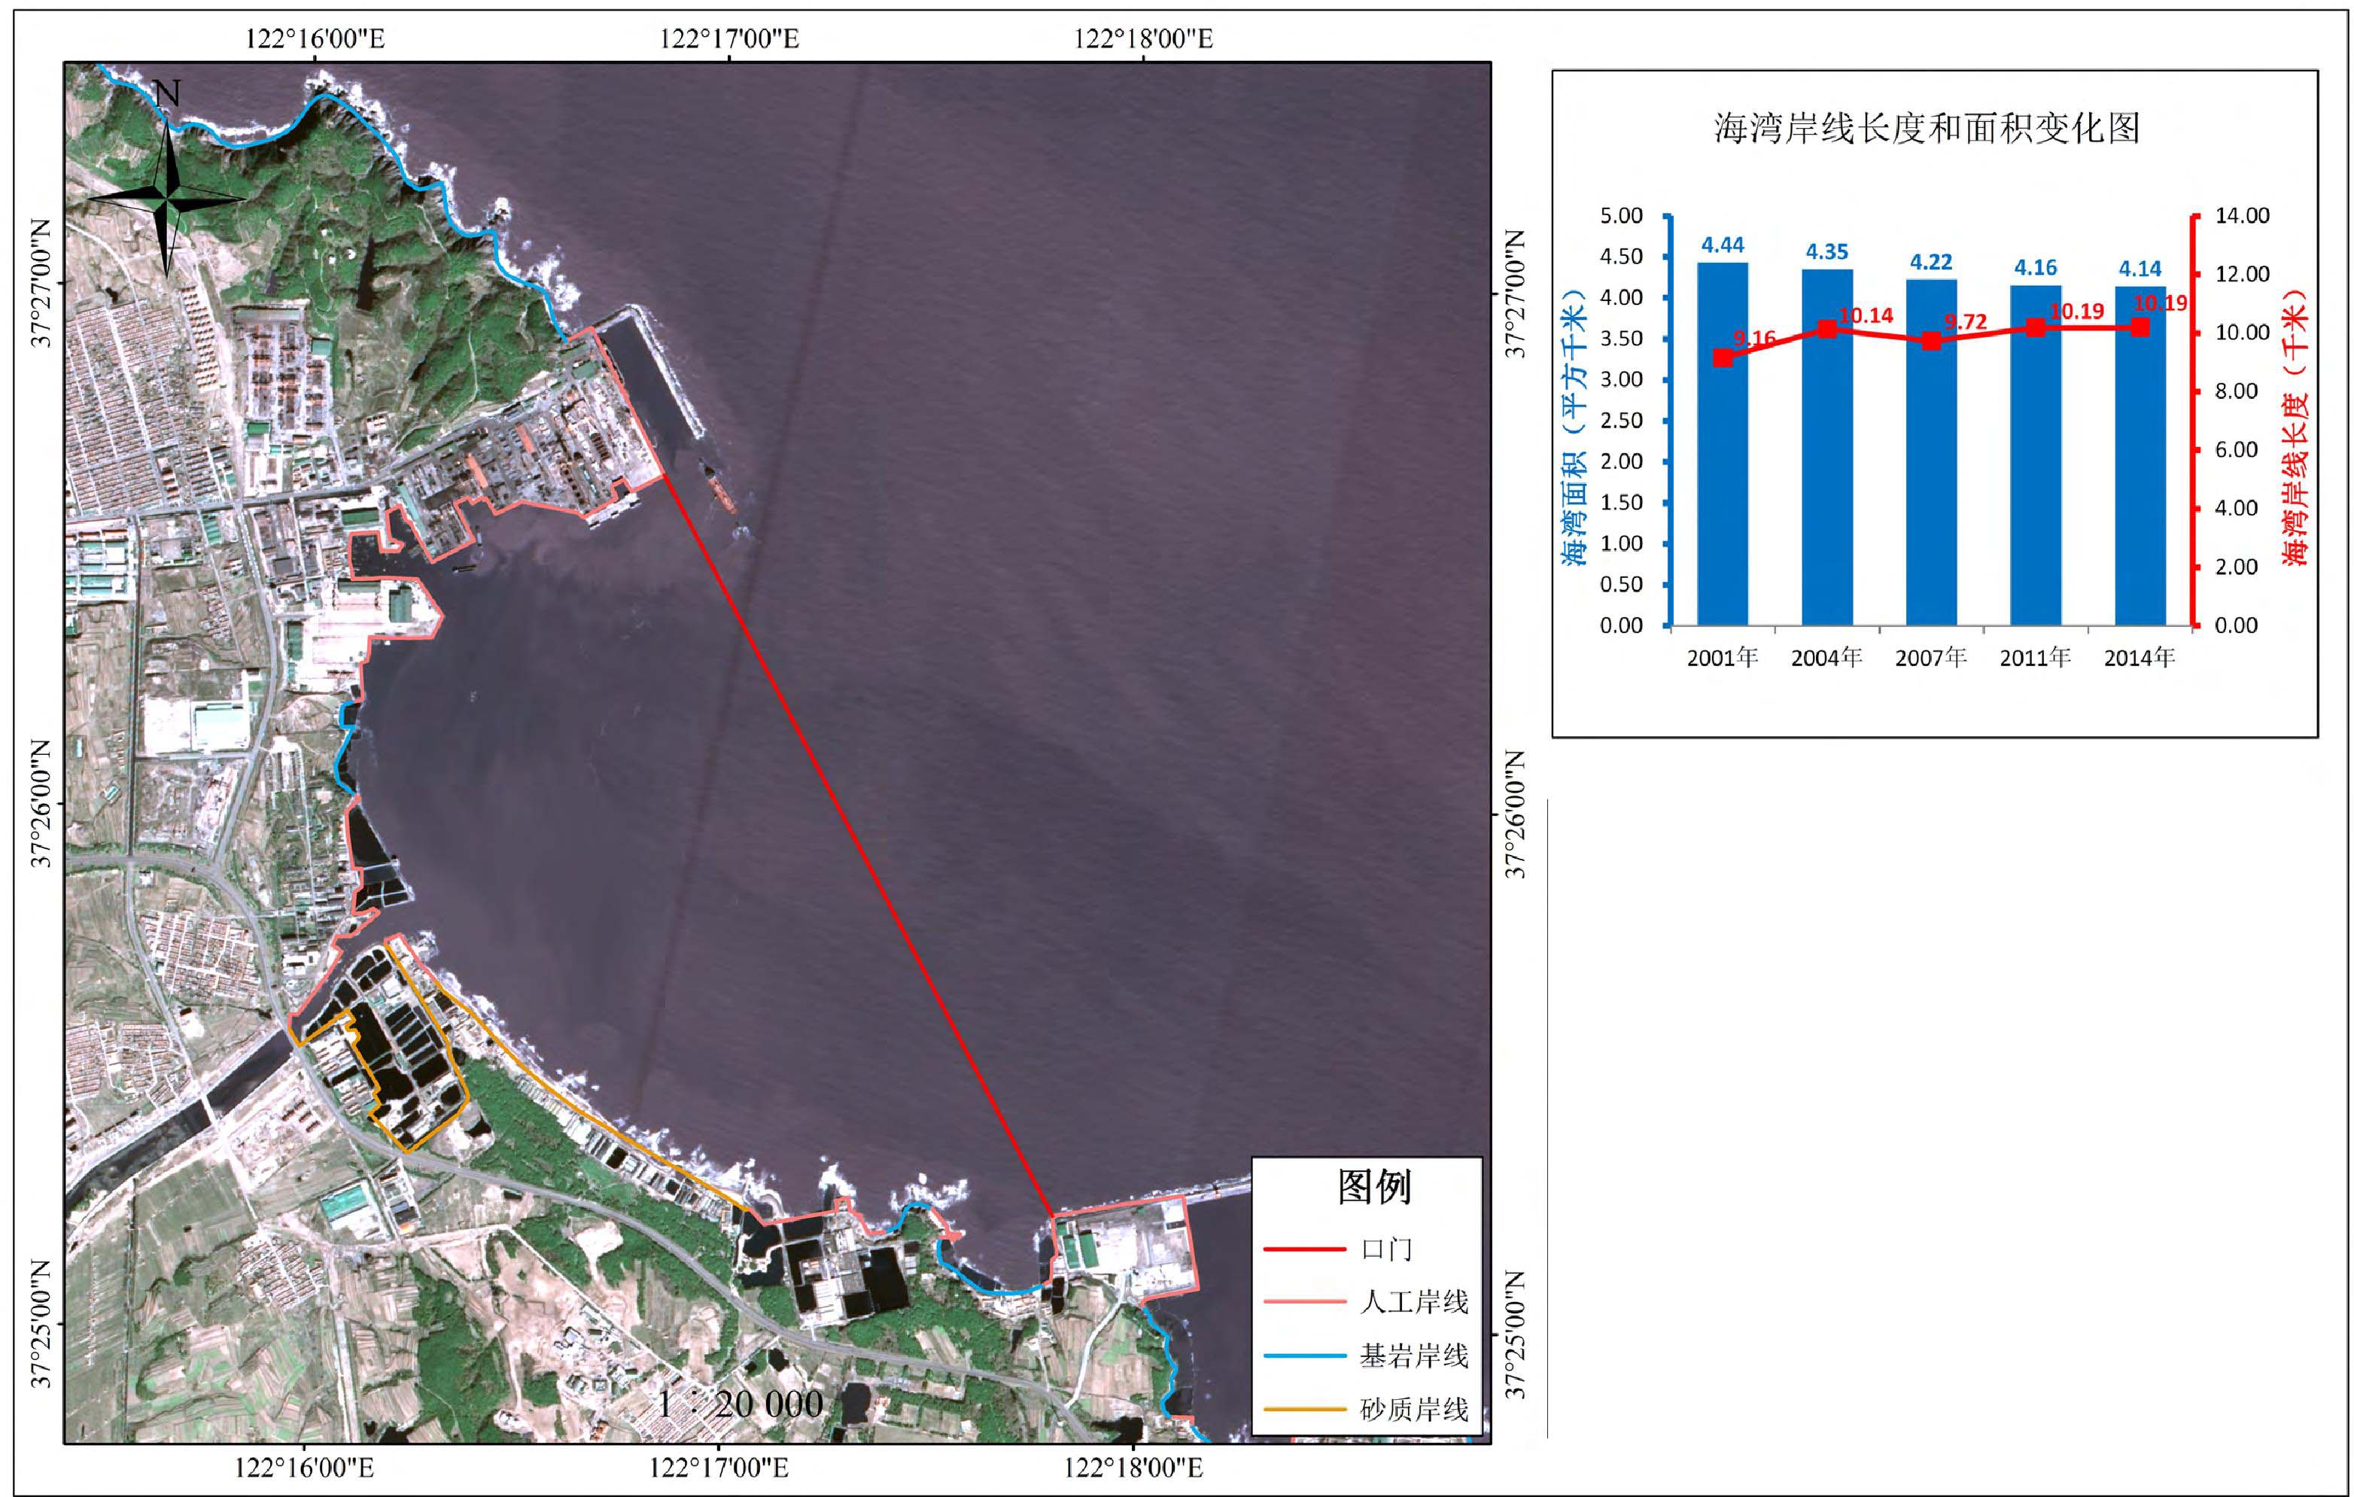Screen dimensions: 2354x1497
Task: Click the 10.00 tick on right axis
Action: [2243, 333]
